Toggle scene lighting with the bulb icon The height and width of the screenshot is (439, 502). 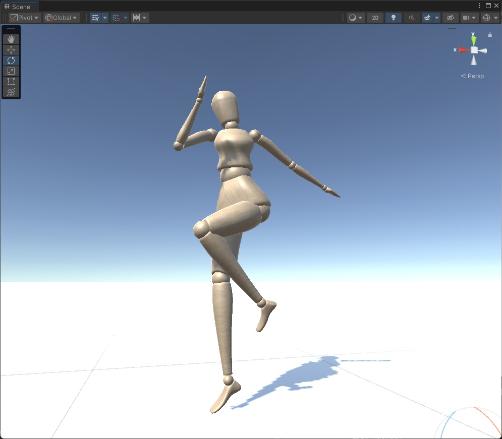coord(393,17)
